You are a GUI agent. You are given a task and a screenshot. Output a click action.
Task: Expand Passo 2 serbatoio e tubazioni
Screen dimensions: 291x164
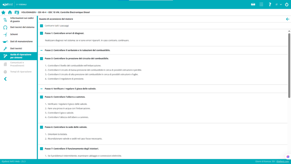tap(41, 50)
